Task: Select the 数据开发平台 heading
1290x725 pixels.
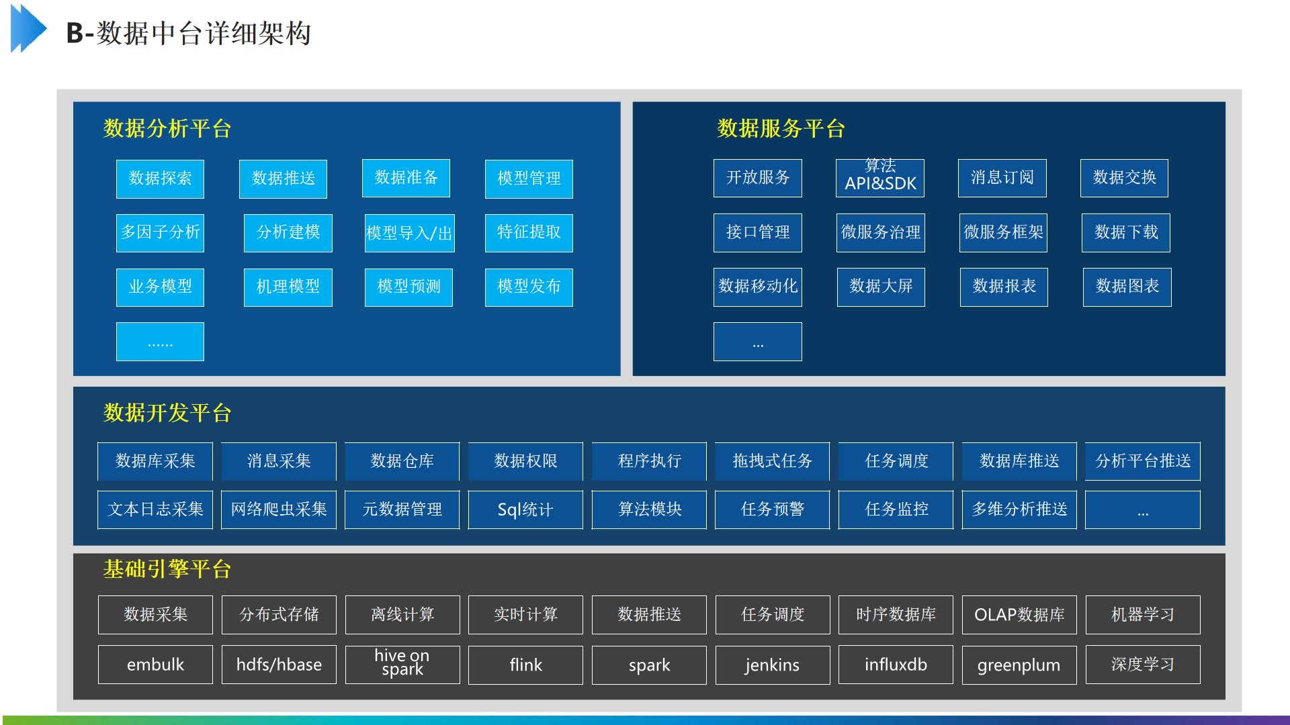Action: click(x=167, y=413)
